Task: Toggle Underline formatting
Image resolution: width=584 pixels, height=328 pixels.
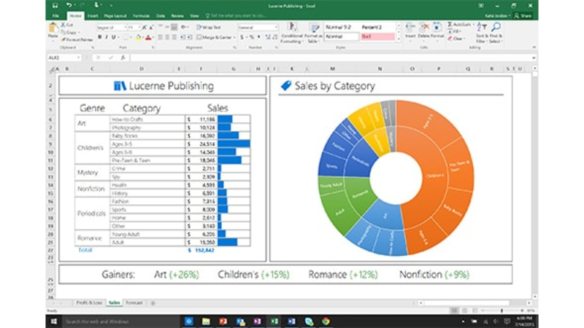Action: (x=114, y=37)
